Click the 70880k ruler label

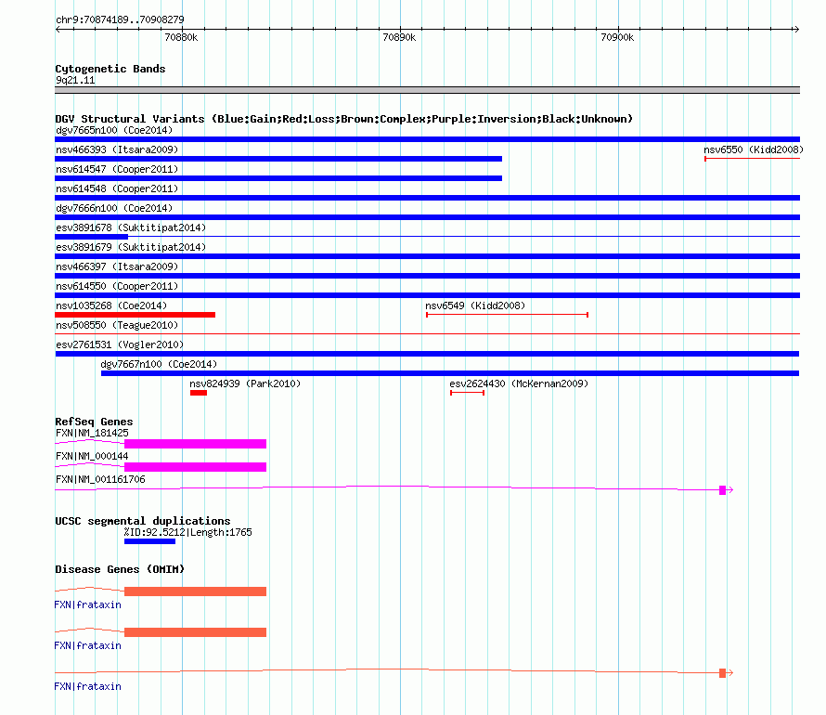coord(181,37)
